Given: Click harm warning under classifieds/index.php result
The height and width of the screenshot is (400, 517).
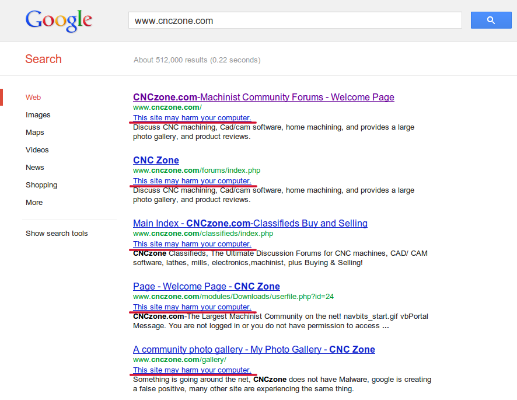Looking at the screenshot, I should pyautogui.click(x=192, y=244).
